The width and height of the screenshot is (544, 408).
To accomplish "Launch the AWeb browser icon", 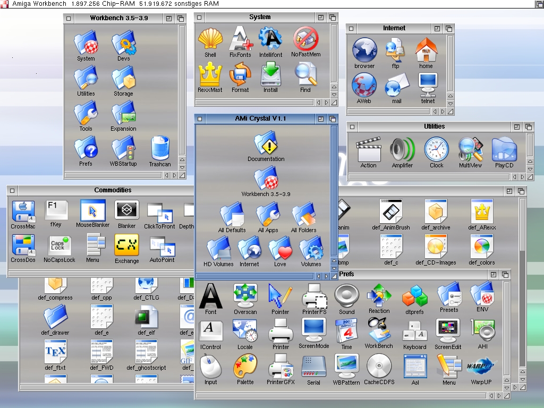I will click(364, 85).
